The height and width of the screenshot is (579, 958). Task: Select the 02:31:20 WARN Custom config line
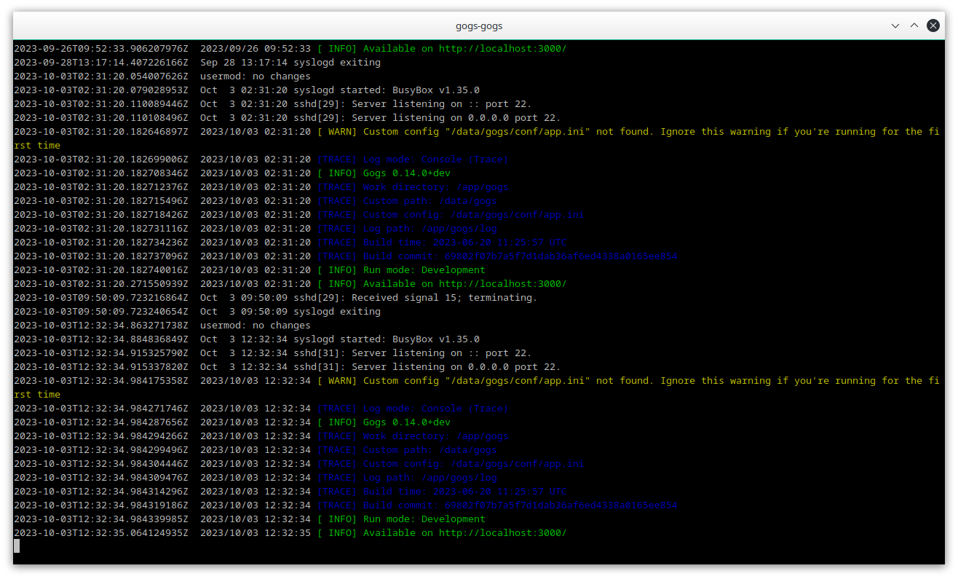tap(478, 138)
